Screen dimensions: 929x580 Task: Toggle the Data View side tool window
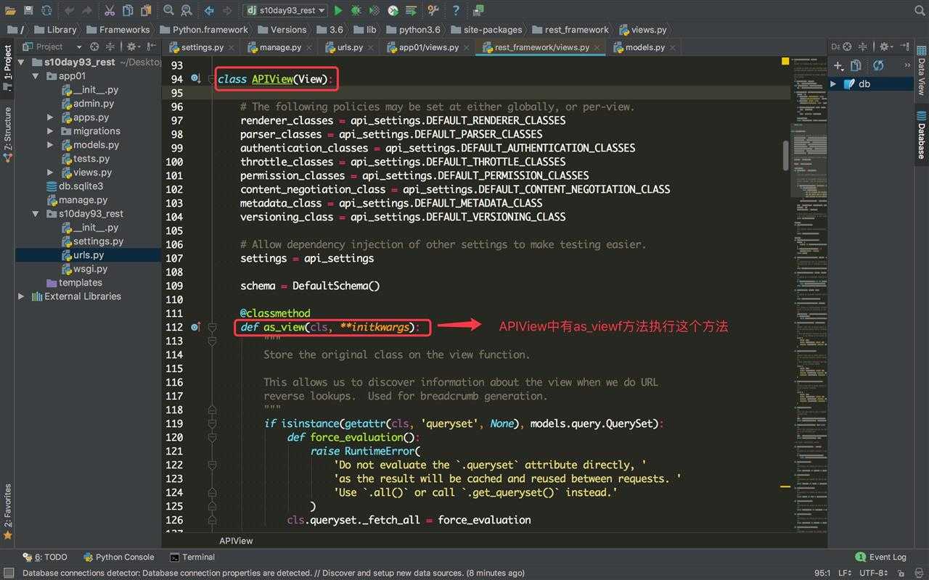(921, 71)
